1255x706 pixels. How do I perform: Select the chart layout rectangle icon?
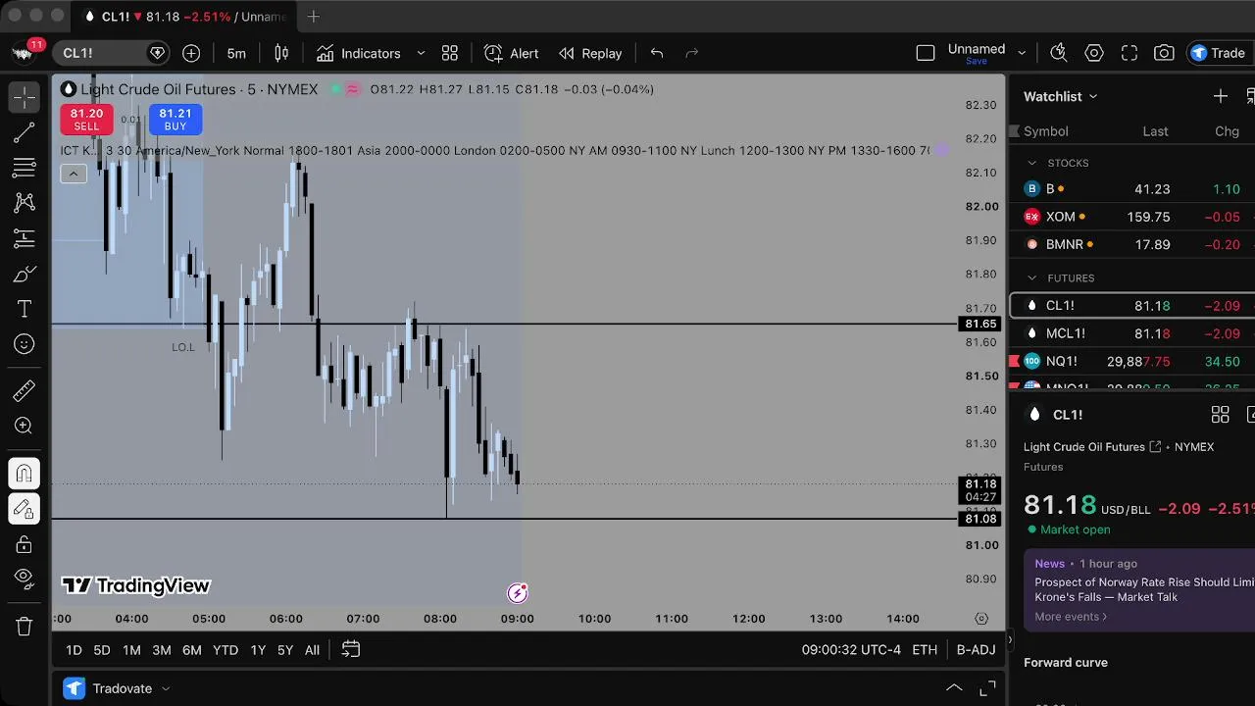[x=926, y=53]
